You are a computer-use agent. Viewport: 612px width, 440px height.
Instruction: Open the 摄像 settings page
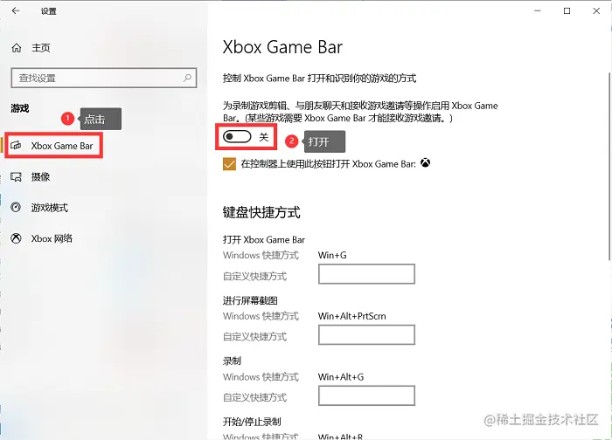(x=40, y=177)
